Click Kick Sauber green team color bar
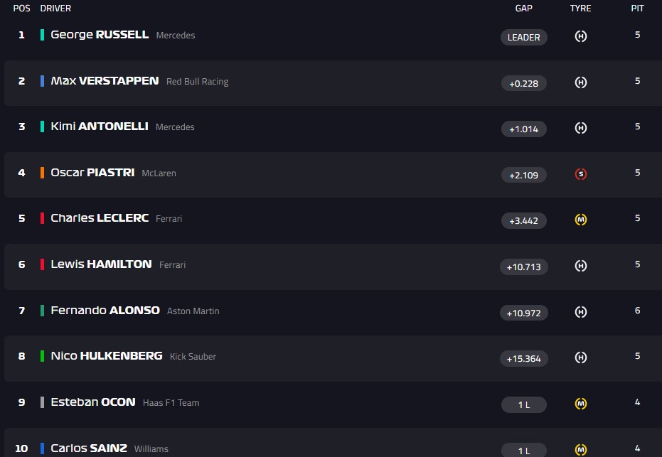The image size is (662, 457). (x=43, y=356)
